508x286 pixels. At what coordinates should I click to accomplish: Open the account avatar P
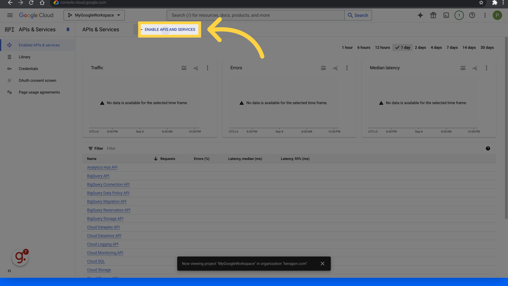coord(497,15)
